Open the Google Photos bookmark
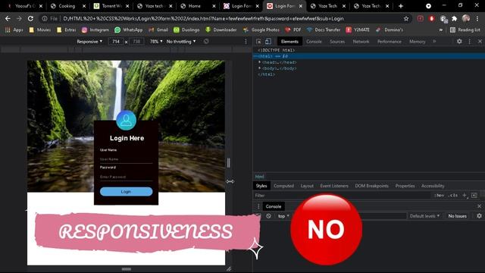 [261, 30]
